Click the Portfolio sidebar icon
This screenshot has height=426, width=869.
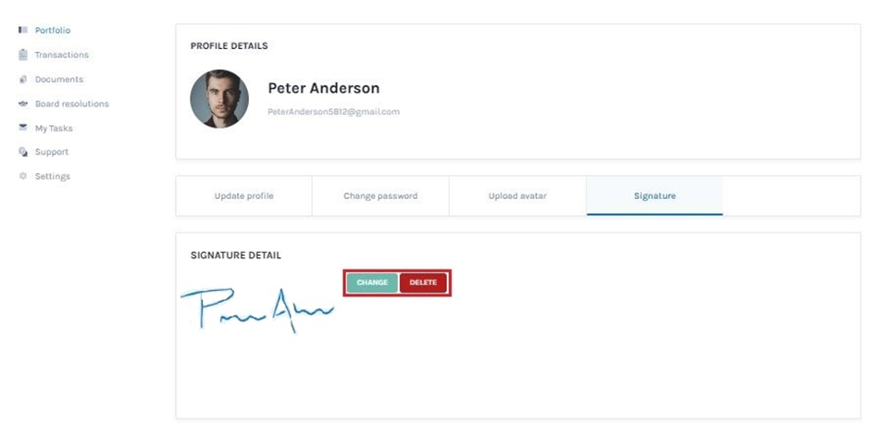coord(23,30)
